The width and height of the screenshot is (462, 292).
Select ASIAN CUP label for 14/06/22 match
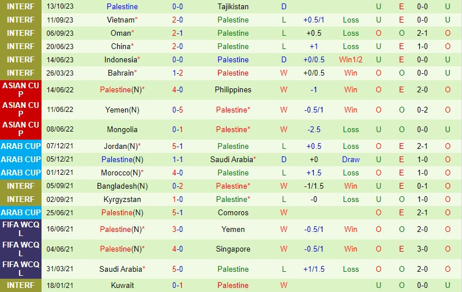tap(21, 90)
